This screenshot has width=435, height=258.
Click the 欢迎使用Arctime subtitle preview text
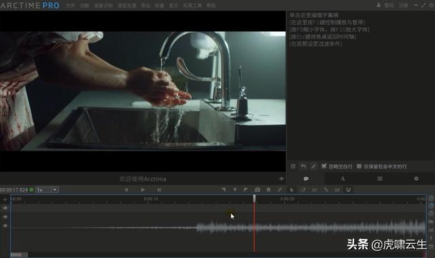143,179
